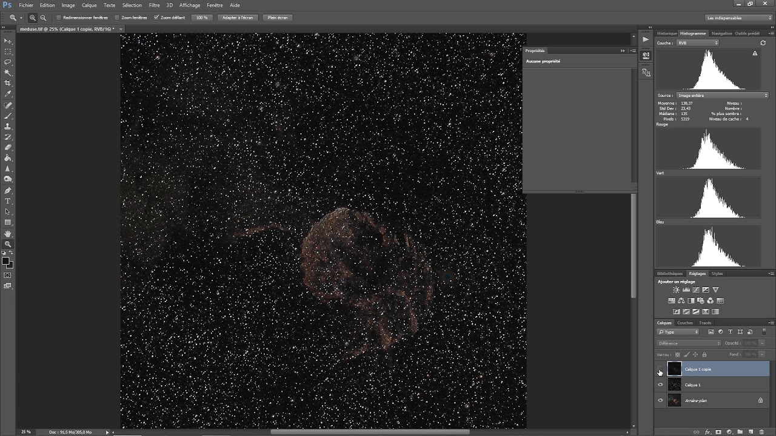Refresh the histogram with cached-data icon

[x=755, y=53]
